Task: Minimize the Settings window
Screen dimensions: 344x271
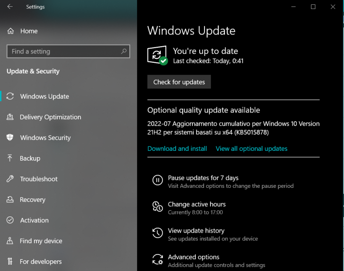Action: [x=293, y=7]
